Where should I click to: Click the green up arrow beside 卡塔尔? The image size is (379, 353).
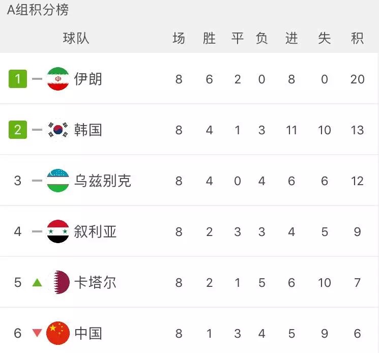[x=37, y=282]
